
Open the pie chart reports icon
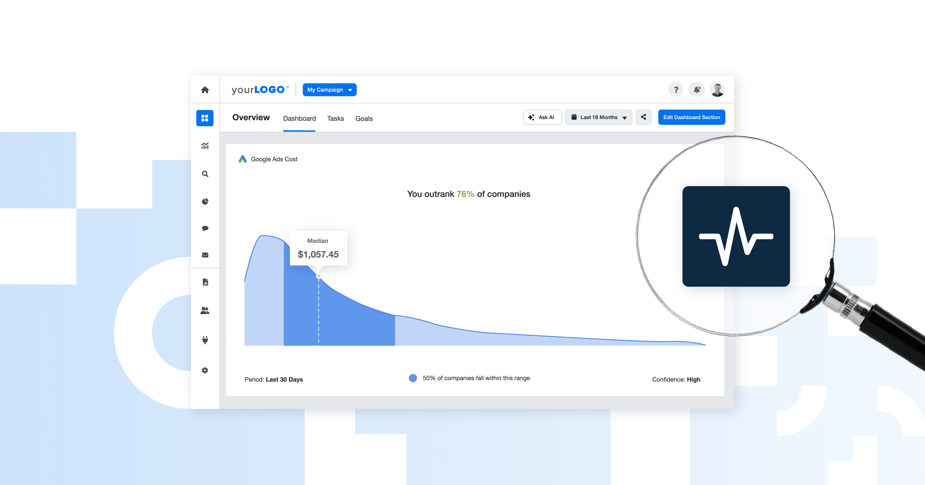click(x=205, y=201)
